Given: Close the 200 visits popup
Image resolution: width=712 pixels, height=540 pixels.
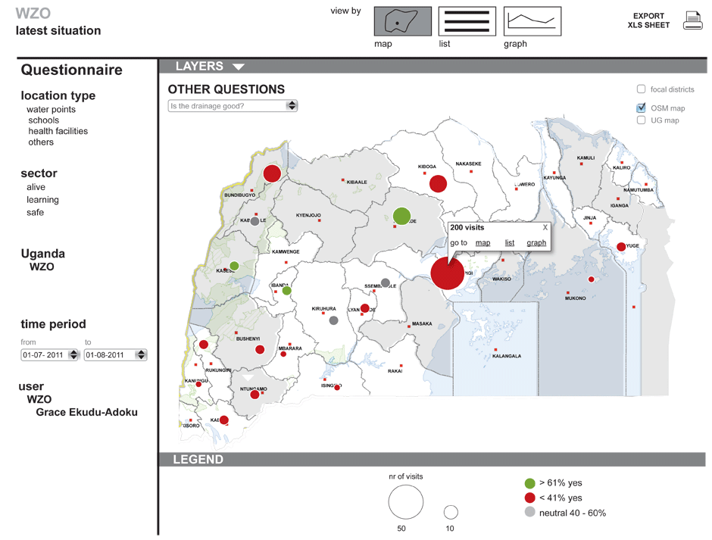Looking at the screenshot, I should [545, 227].
